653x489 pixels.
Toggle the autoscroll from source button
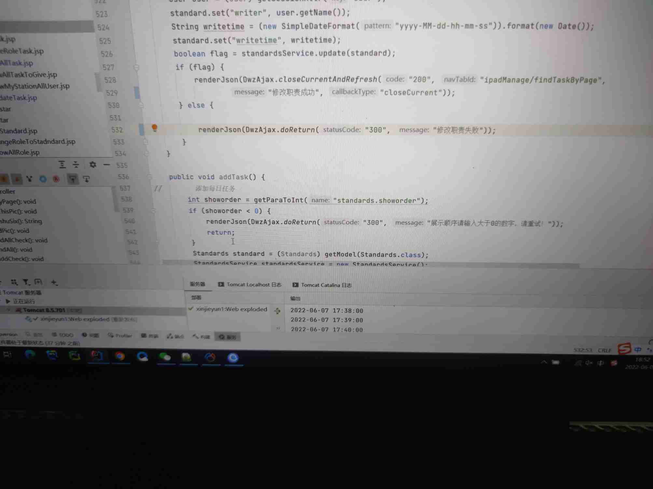86,179
